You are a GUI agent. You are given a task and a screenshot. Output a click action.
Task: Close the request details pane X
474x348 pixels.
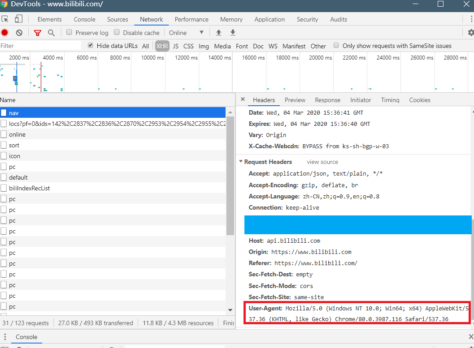tap(243, 99)
